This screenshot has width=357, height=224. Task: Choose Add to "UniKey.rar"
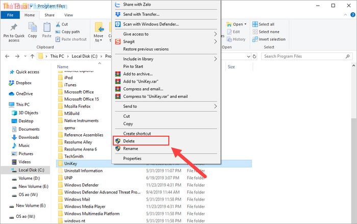(x=166, y=81)
